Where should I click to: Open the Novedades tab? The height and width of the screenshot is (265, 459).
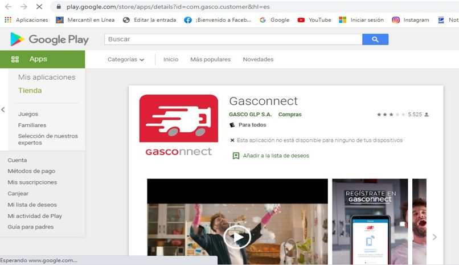[x=258, y=59]
